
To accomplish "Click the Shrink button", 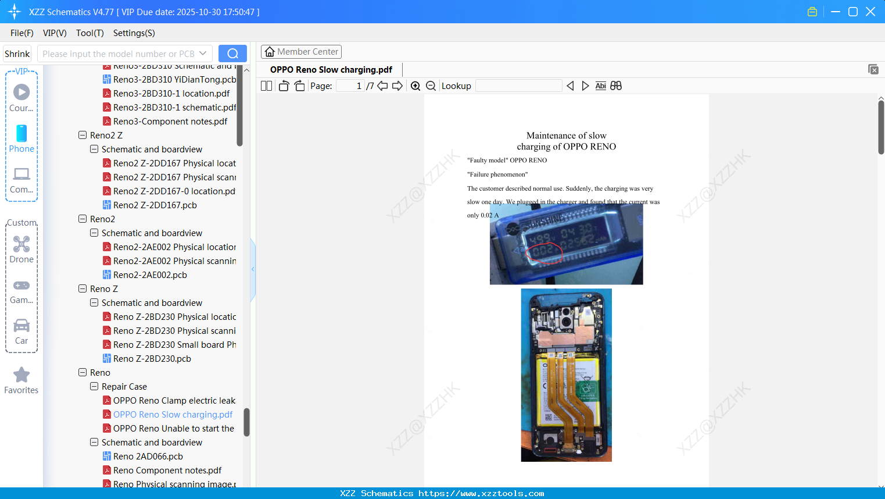I will point(17,54).
